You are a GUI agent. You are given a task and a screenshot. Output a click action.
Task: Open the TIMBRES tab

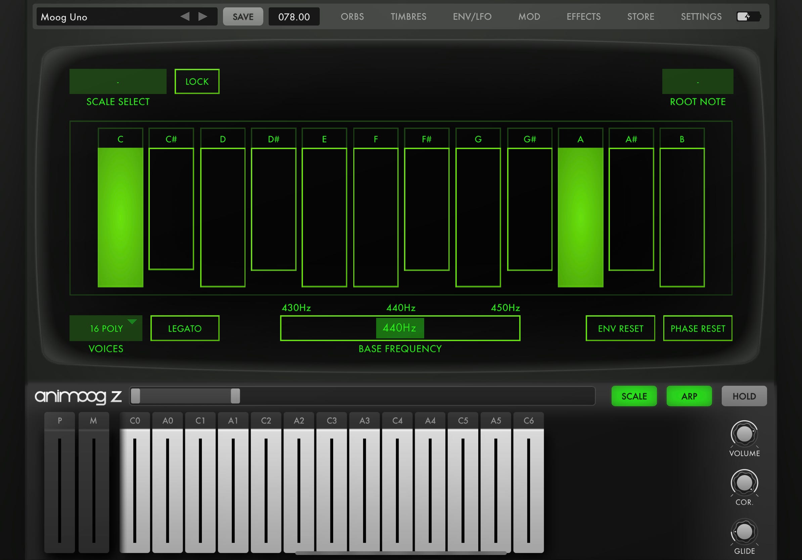click(408, 16)
